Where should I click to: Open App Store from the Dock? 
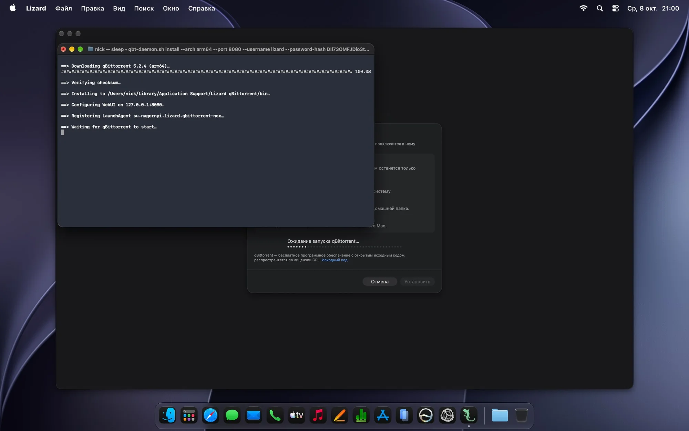pyautogui.click(x=383, y=415)
